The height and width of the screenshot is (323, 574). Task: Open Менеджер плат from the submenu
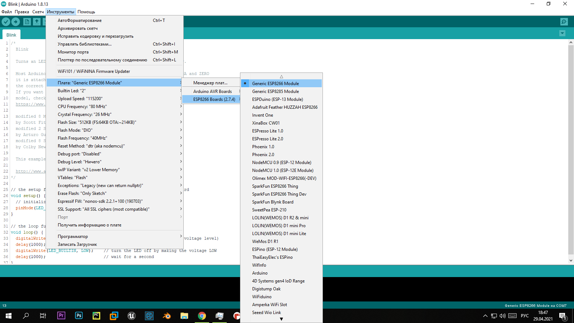(211, 83)
